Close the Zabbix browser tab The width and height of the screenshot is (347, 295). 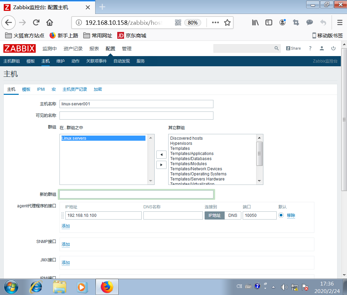pos(88,7)
